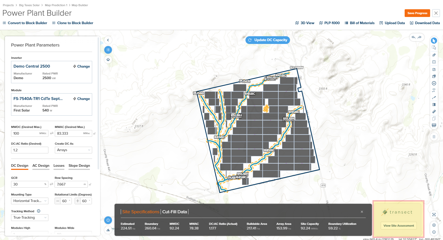The width and height of the screenshot is (443, 240).
Task: Select the text annotation tool
Action: pos(434,90)
